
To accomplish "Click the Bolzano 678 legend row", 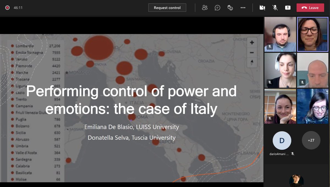I will pos(35,126).
